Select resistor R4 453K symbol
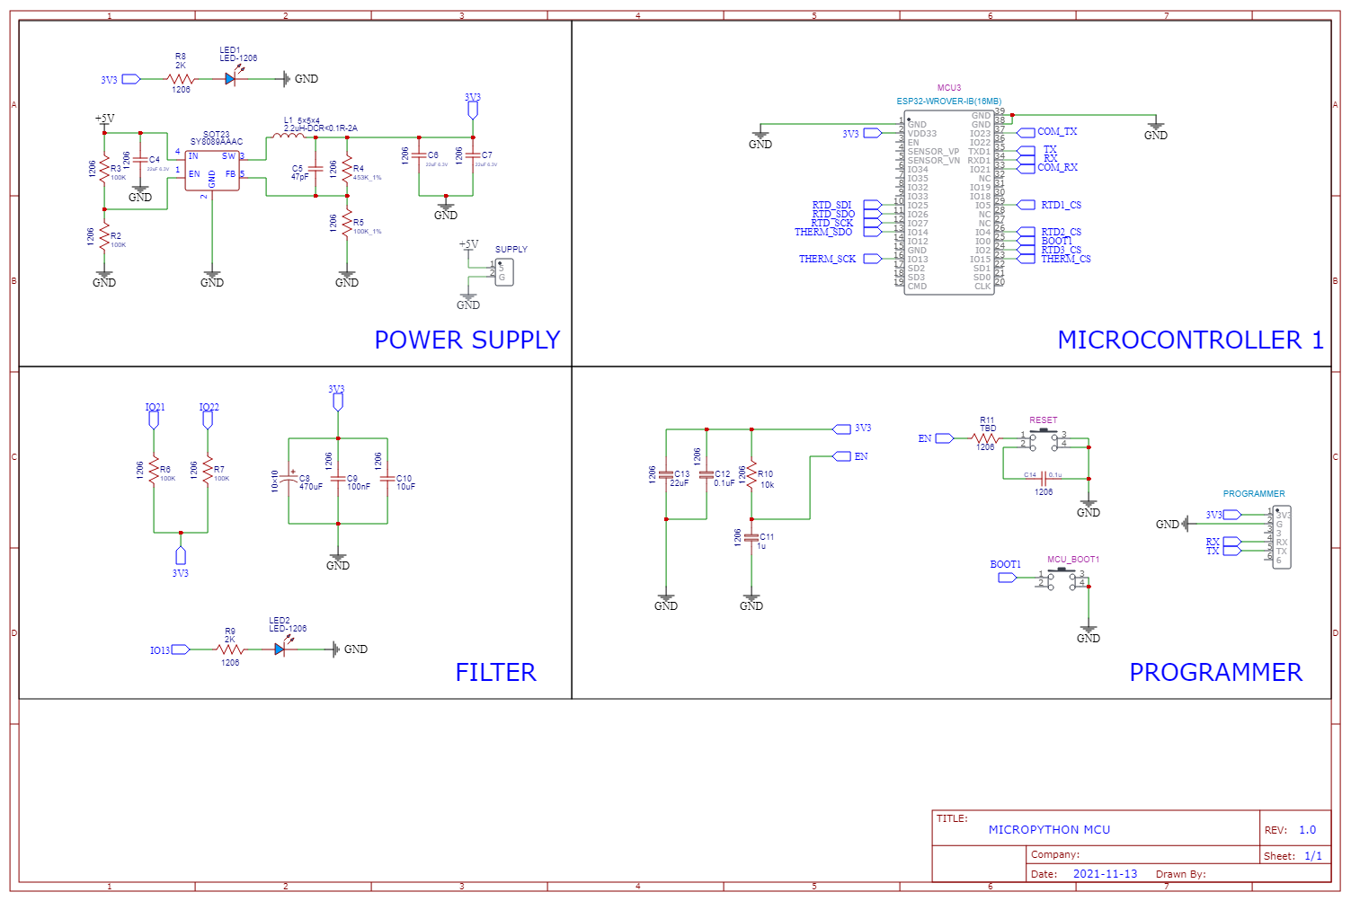1351x901 pixels. [347, 169]
